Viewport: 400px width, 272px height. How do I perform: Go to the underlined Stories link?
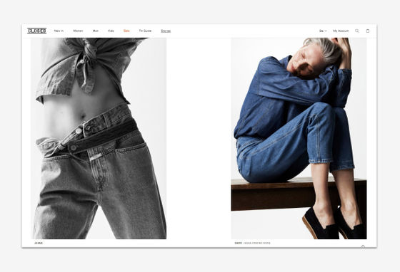point(166,31)
